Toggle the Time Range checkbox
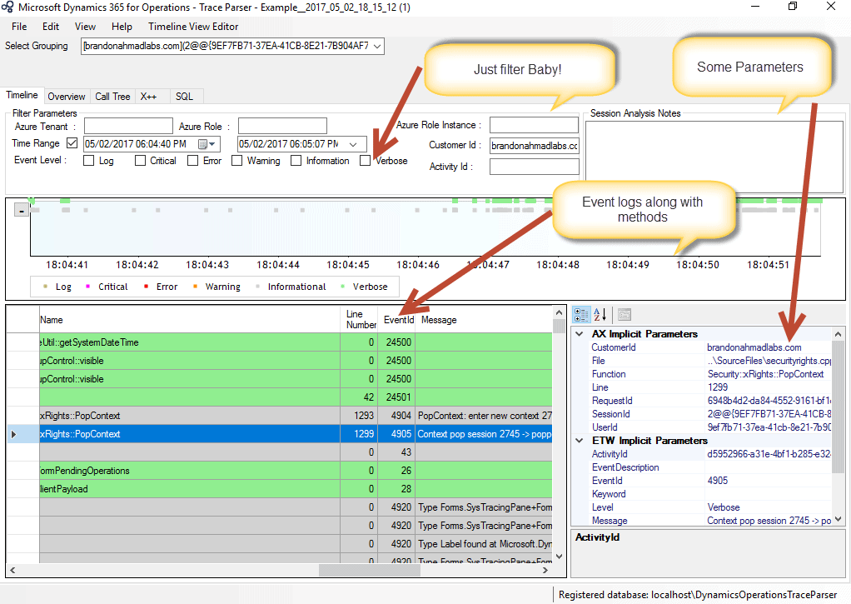 72,142
